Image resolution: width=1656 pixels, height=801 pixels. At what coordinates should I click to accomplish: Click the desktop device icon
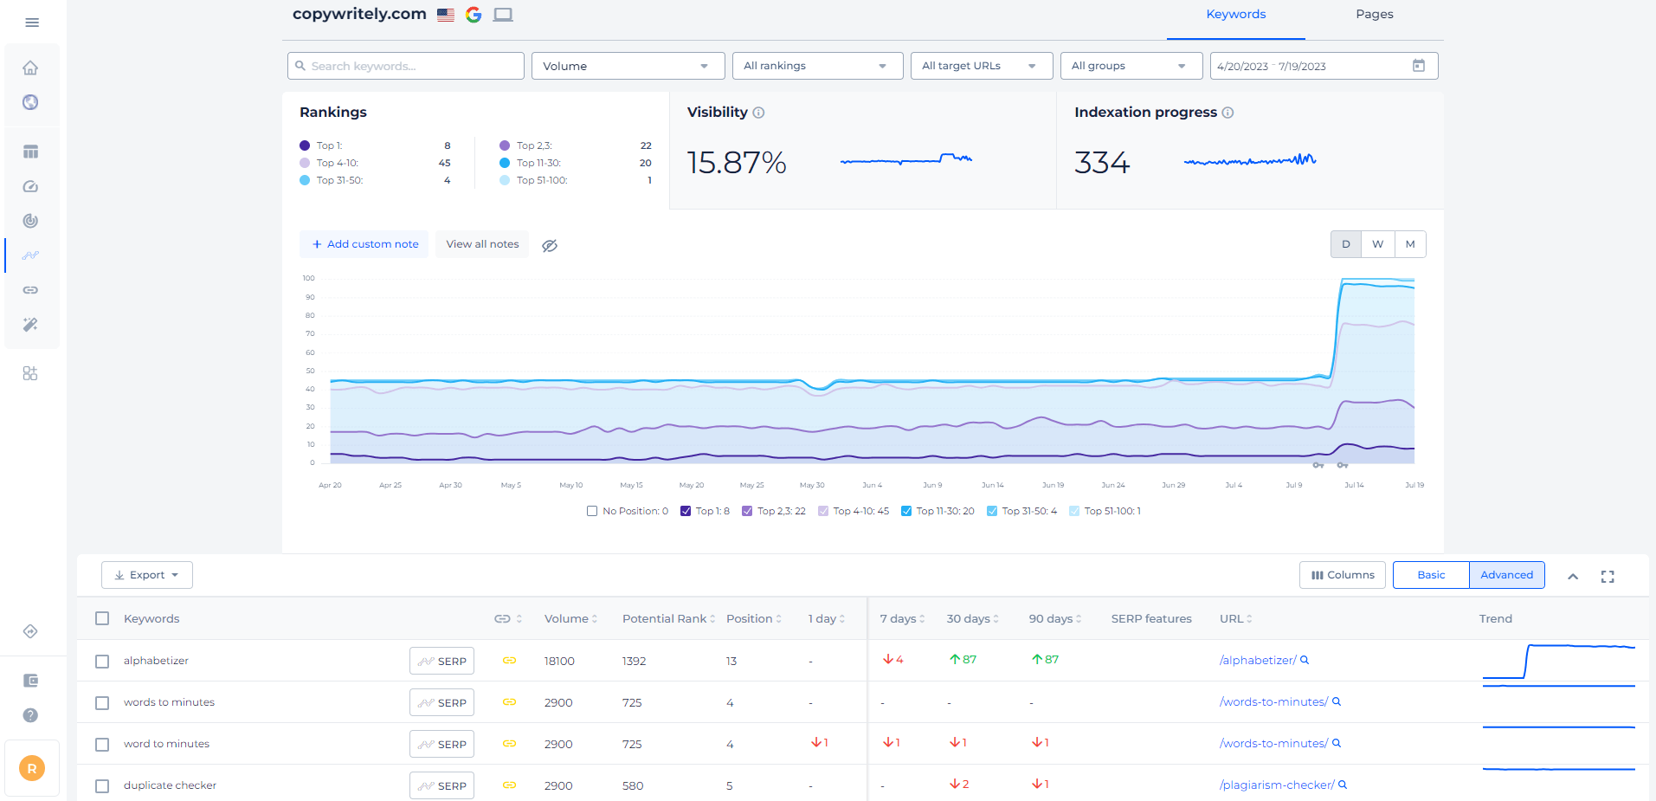click(503, 15)
